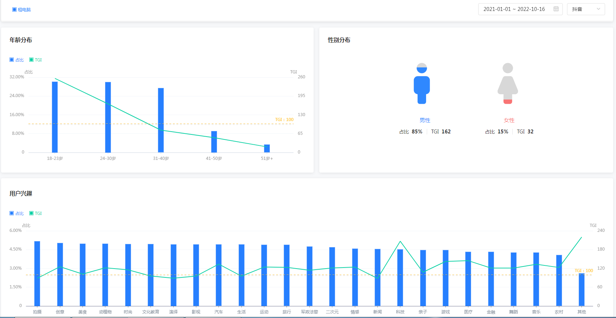Click the 金融 interest bar
This screenshot has height=318, width=616.
pyautogui.click(x=491, y=279)
